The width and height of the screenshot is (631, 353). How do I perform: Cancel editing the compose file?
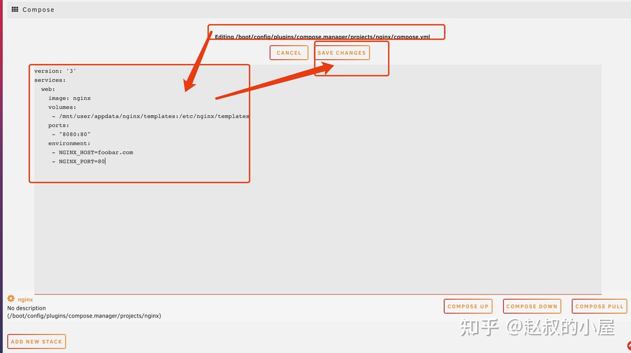click(289, 53)
